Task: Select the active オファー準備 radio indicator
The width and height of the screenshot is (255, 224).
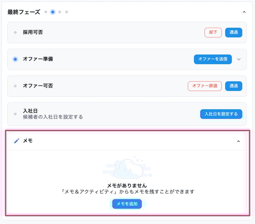Action: tap(15, 59)
